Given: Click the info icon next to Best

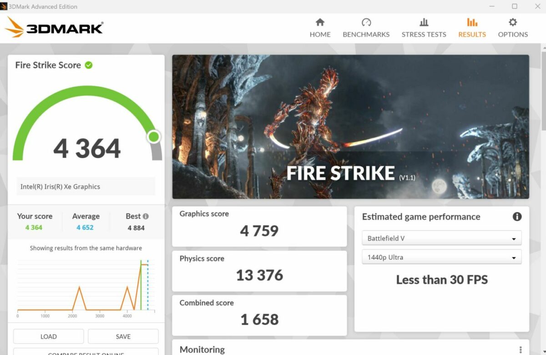Looking at the screenshot, I should tap(146, 216).
